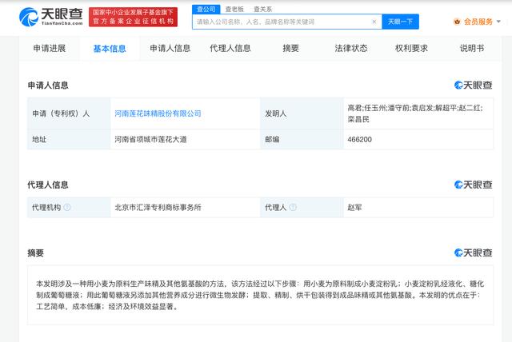Expand the 会员服务 dropdown arrow
The width and height of the screenshot is (512, 342).
click(498, 22)
